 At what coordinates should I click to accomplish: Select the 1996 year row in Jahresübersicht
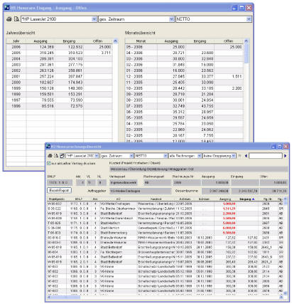point(59,106)
